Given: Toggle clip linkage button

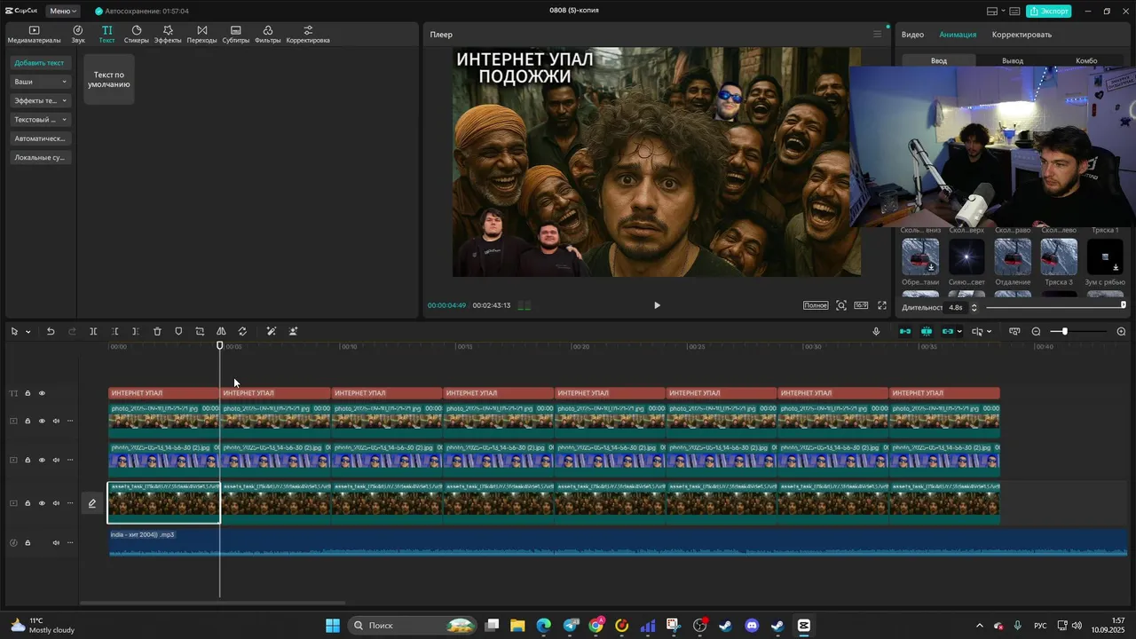Looking at the screenshot, I should coord(947,331).
